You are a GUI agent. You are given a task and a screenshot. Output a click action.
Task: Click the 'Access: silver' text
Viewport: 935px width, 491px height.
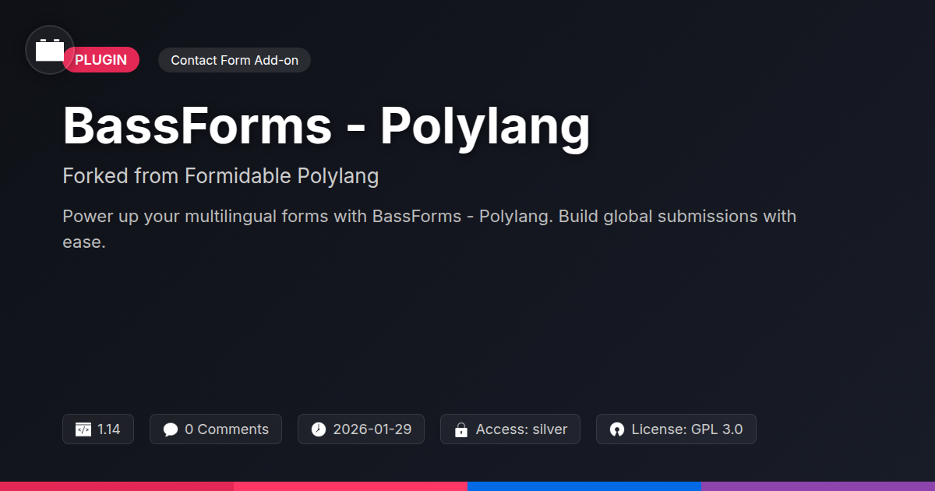coord(521,429)
